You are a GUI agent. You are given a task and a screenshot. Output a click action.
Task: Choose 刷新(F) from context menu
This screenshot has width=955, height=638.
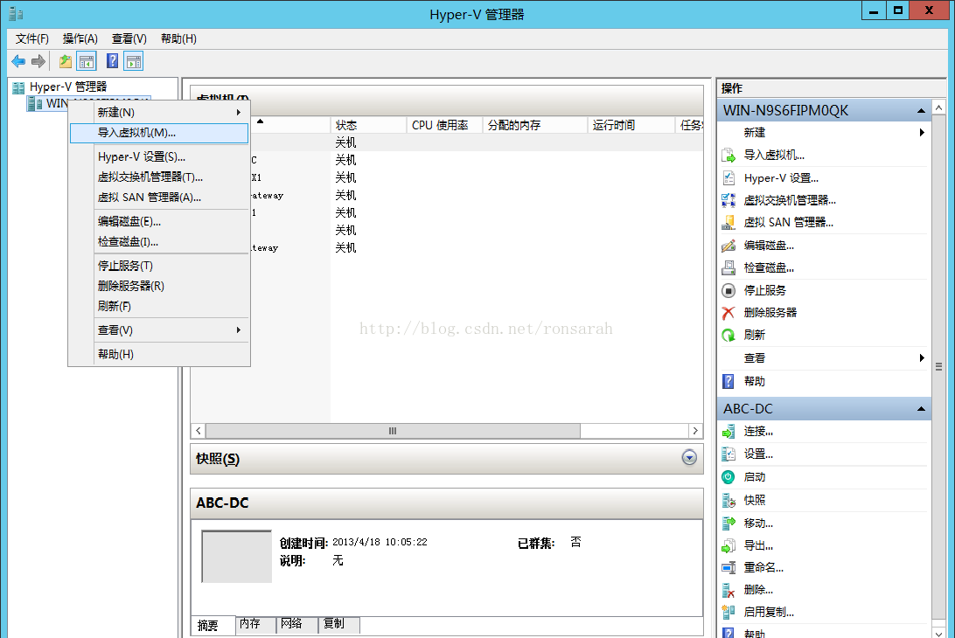[x=159, y=306]
